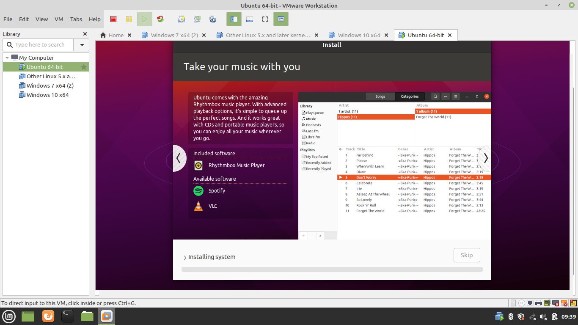Image resolution: width=578 pixels, height=325 pixels.
Task: Open the VM menu
Action: 59,19
